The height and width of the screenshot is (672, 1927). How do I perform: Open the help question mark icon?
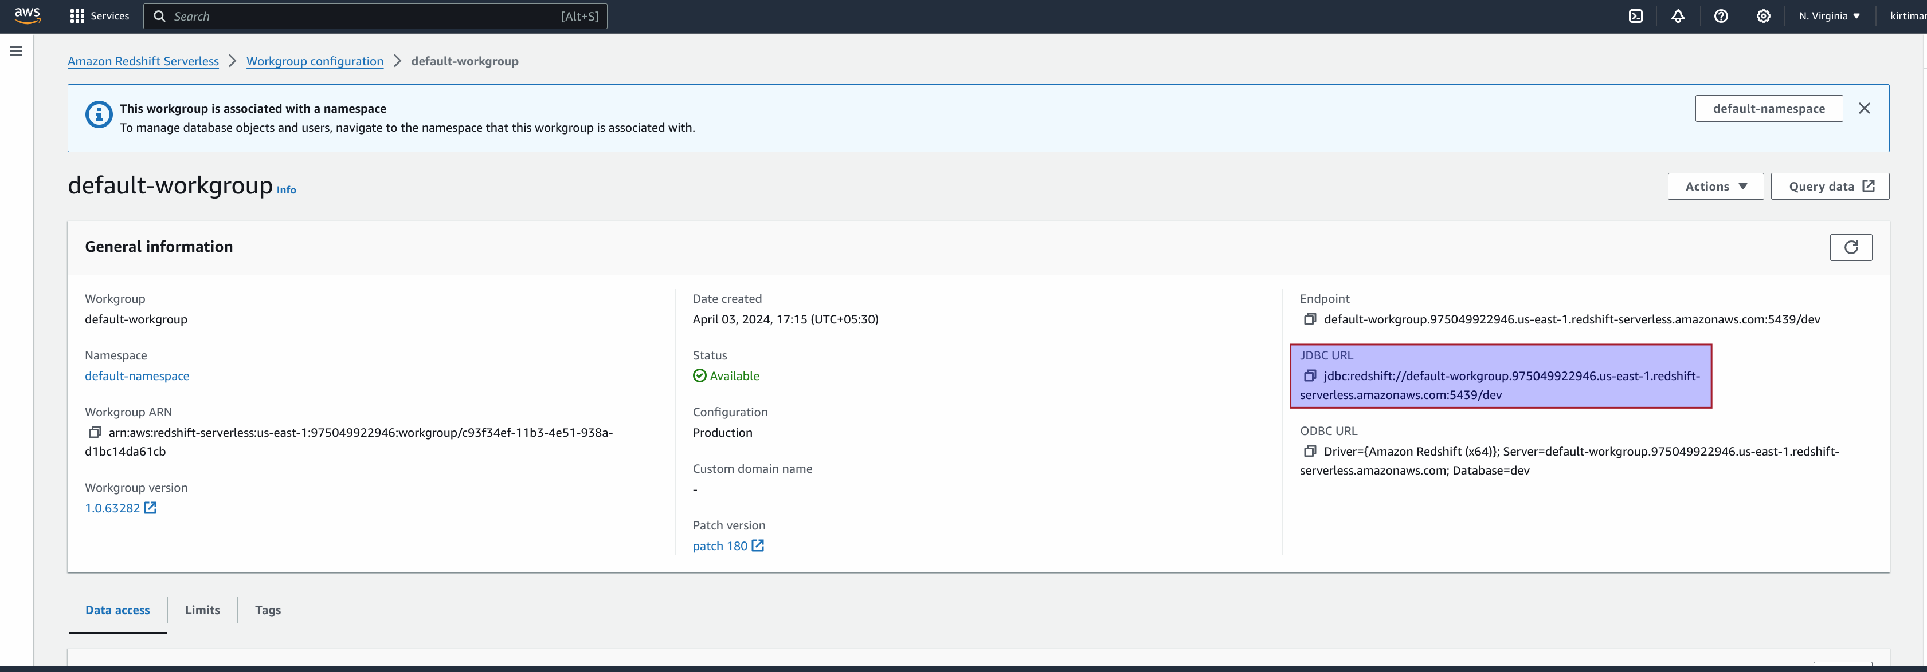1721,15
